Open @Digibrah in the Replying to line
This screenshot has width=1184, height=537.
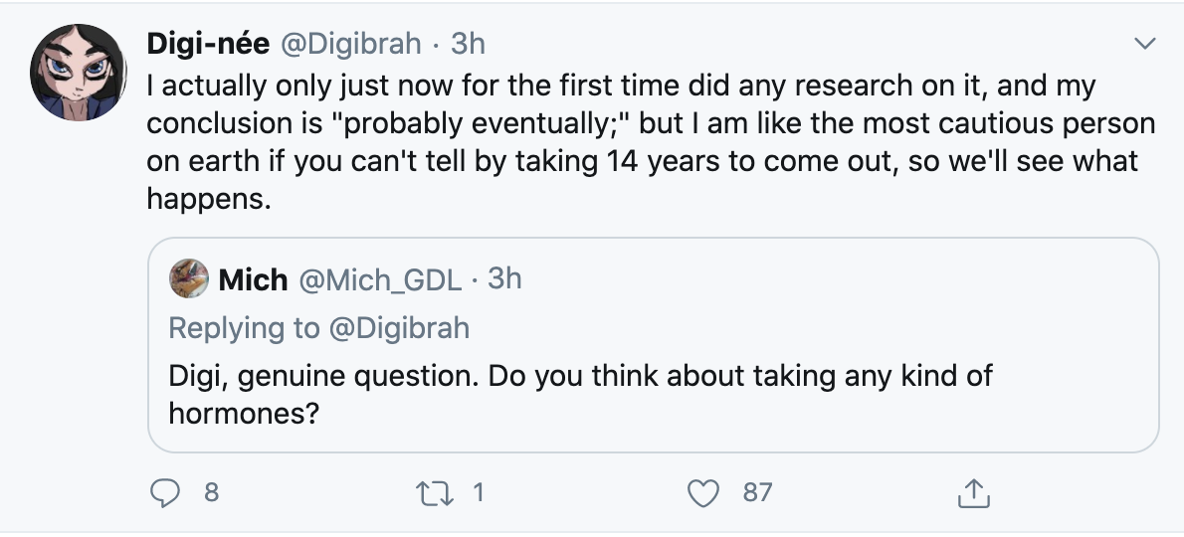(399, 328)
